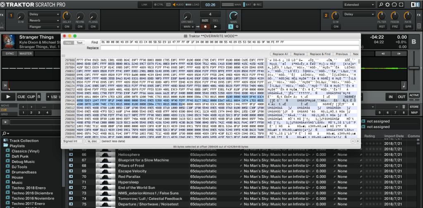Open FX unit 2 Delay dropdown
This screenshot has width=423, height=208.
coord(359,15)
